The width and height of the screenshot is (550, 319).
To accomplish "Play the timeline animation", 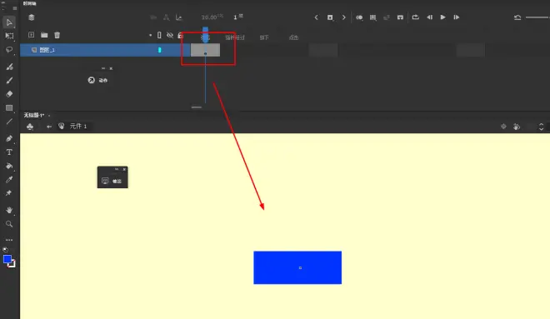I will (x=442, y=17).
